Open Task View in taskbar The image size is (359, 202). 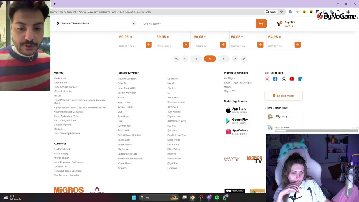[x=184, y=198]
